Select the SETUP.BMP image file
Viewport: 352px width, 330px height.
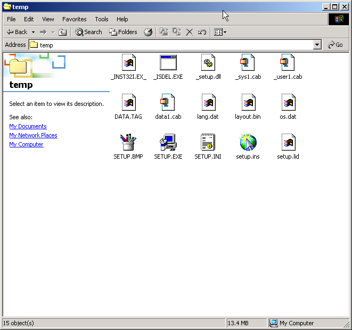coord(128,143)
